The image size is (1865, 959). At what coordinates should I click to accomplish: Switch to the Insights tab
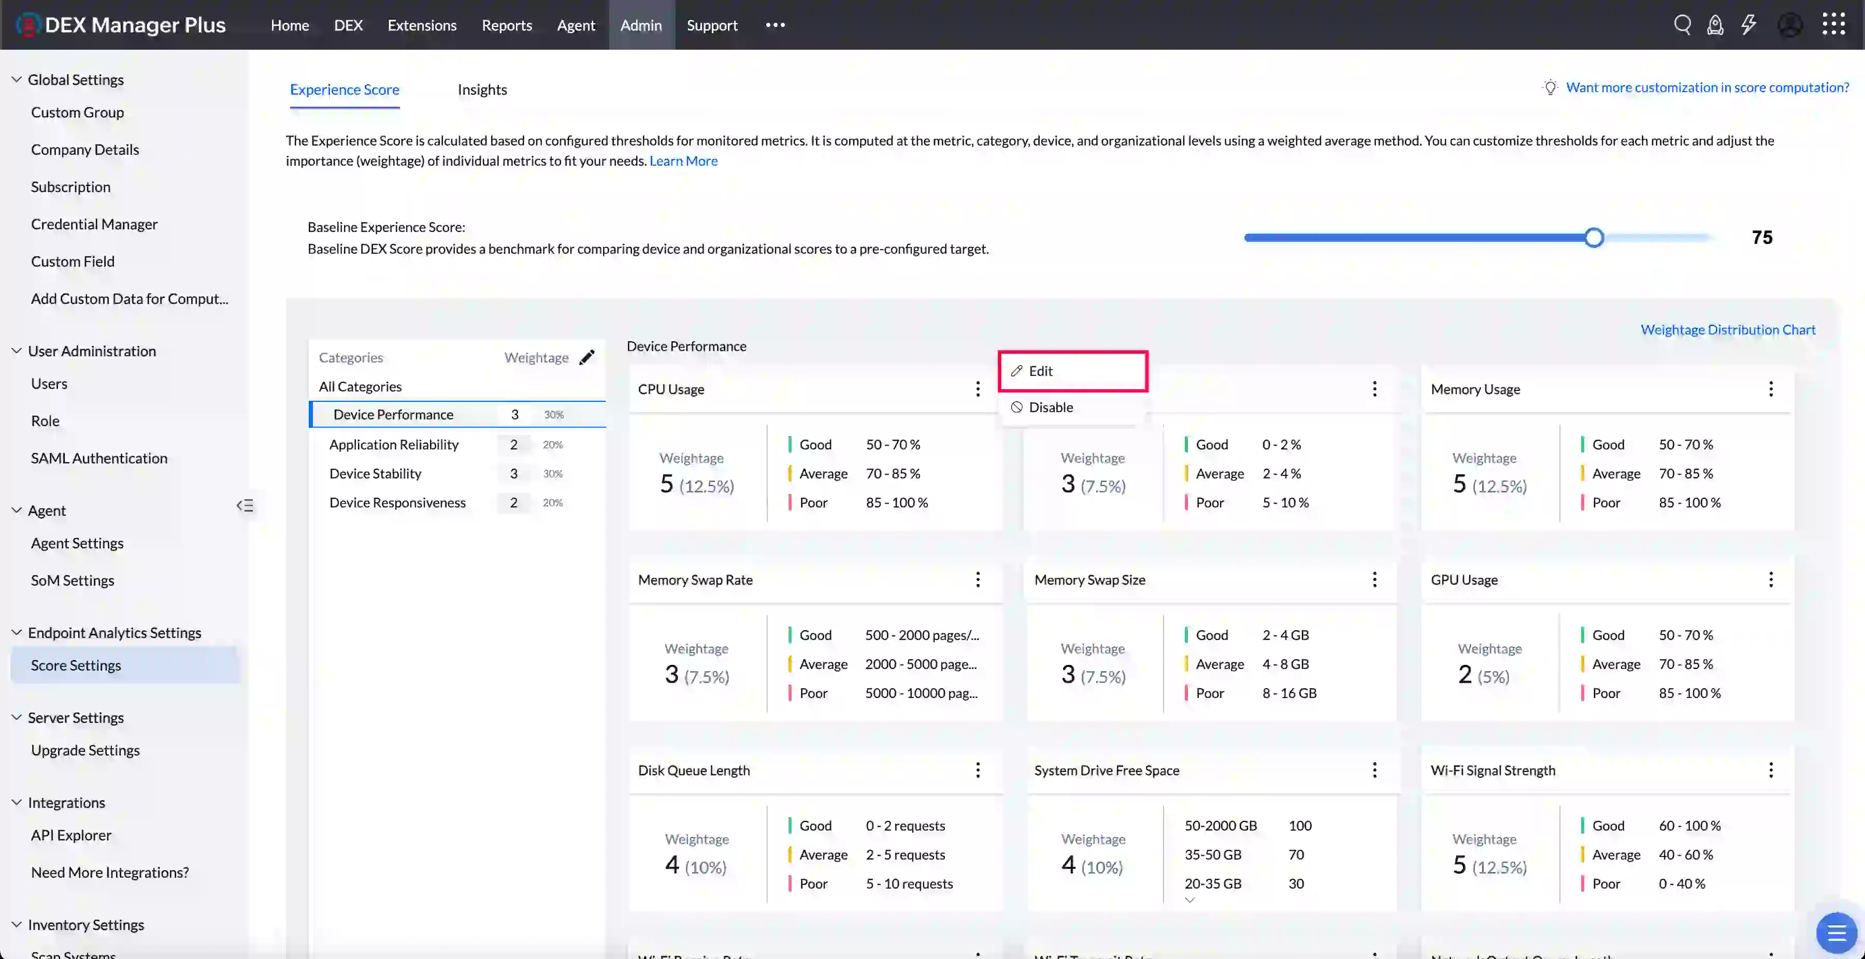pos(482,89)
